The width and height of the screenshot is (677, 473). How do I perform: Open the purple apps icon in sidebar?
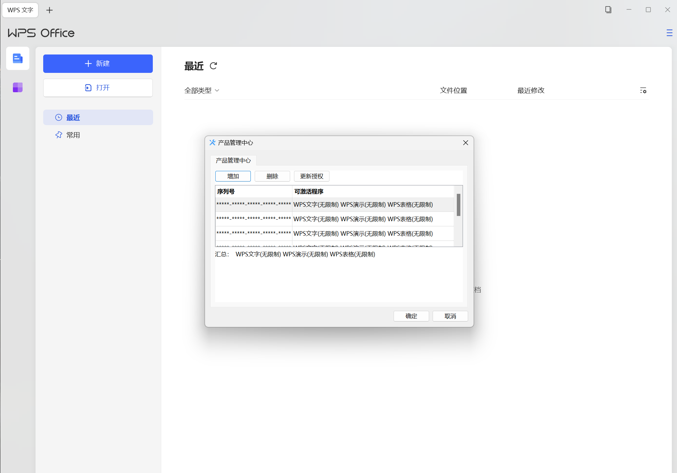click(18, 87)
